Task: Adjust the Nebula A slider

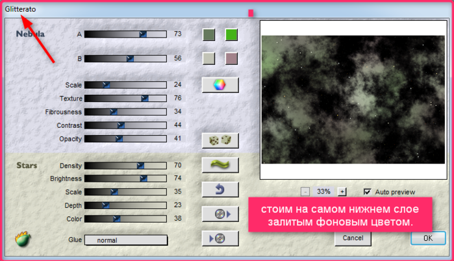Action: [125, 34]
